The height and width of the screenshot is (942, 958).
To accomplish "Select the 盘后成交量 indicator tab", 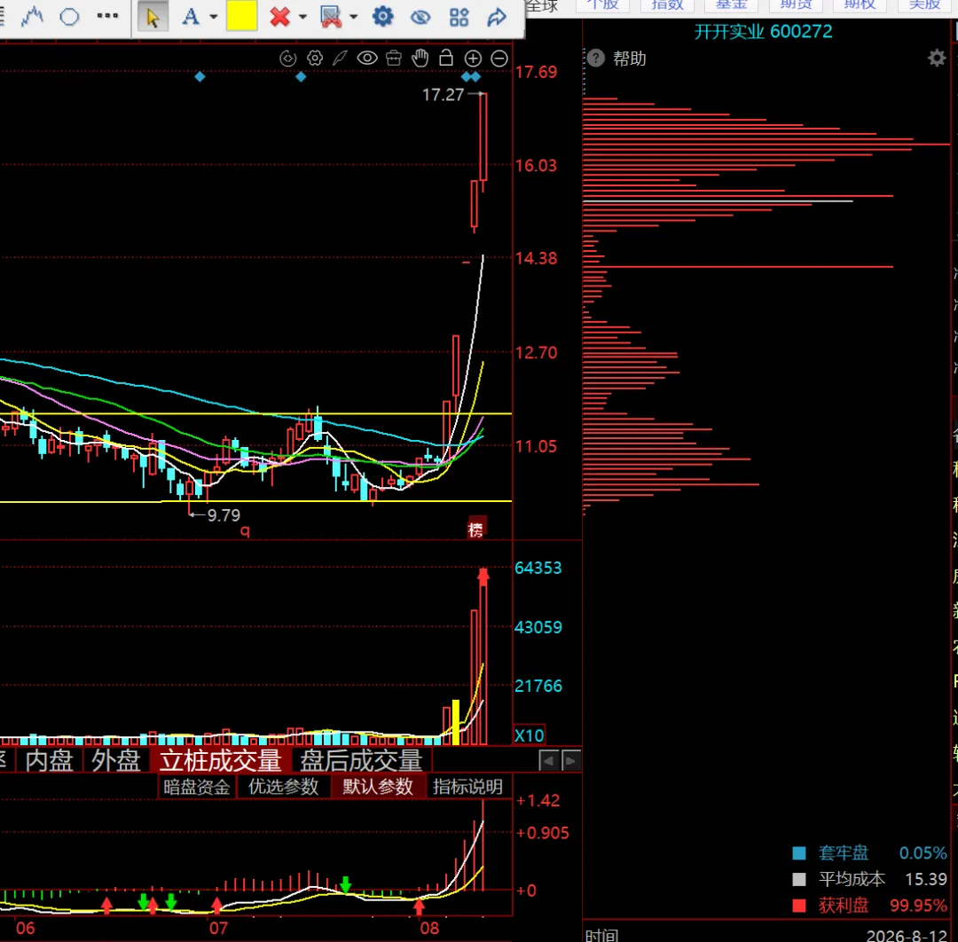I will click(361, 761).
